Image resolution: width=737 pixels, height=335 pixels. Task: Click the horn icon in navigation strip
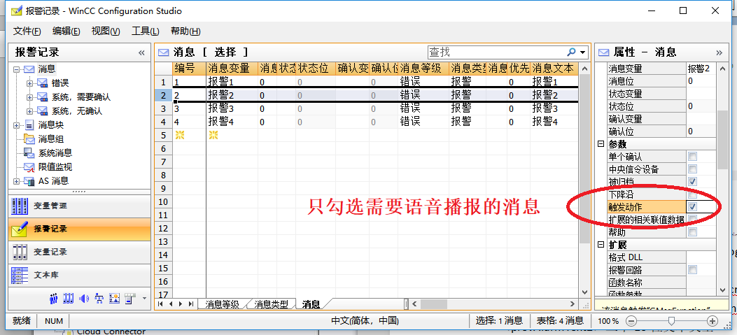point(85,299)
